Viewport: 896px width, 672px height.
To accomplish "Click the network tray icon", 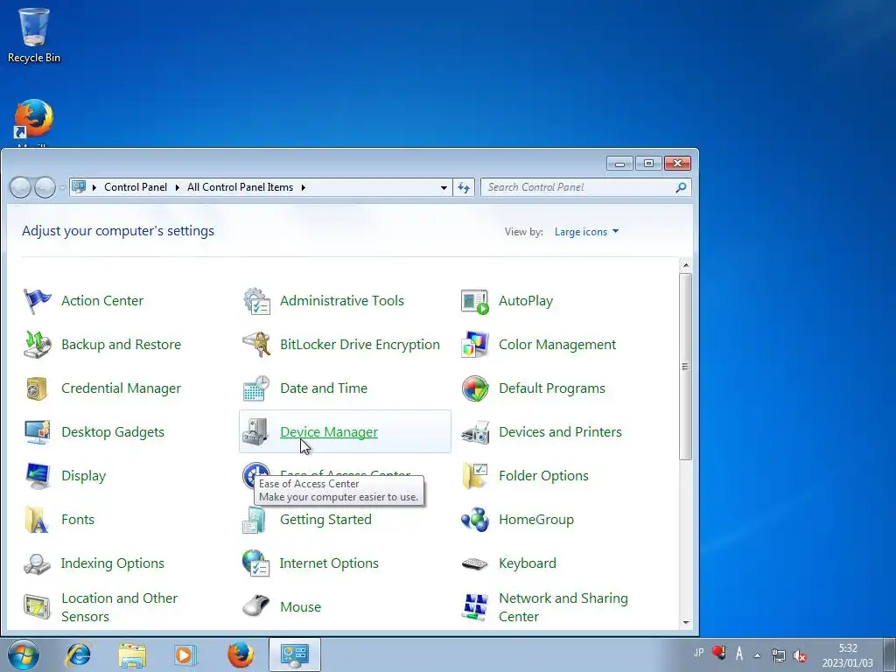I will tap(778, 655).
